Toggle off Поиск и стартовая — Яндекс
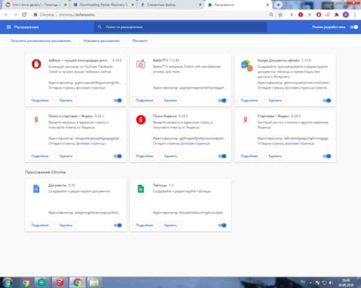 tap(118, 156)
